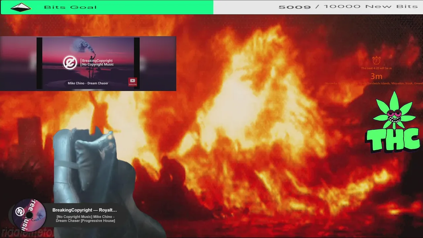Image resolution: width=423 pixels, height=238 pixels.
Task: Click the YouTube Subscribe button in video
Action: tap(133, 82)
